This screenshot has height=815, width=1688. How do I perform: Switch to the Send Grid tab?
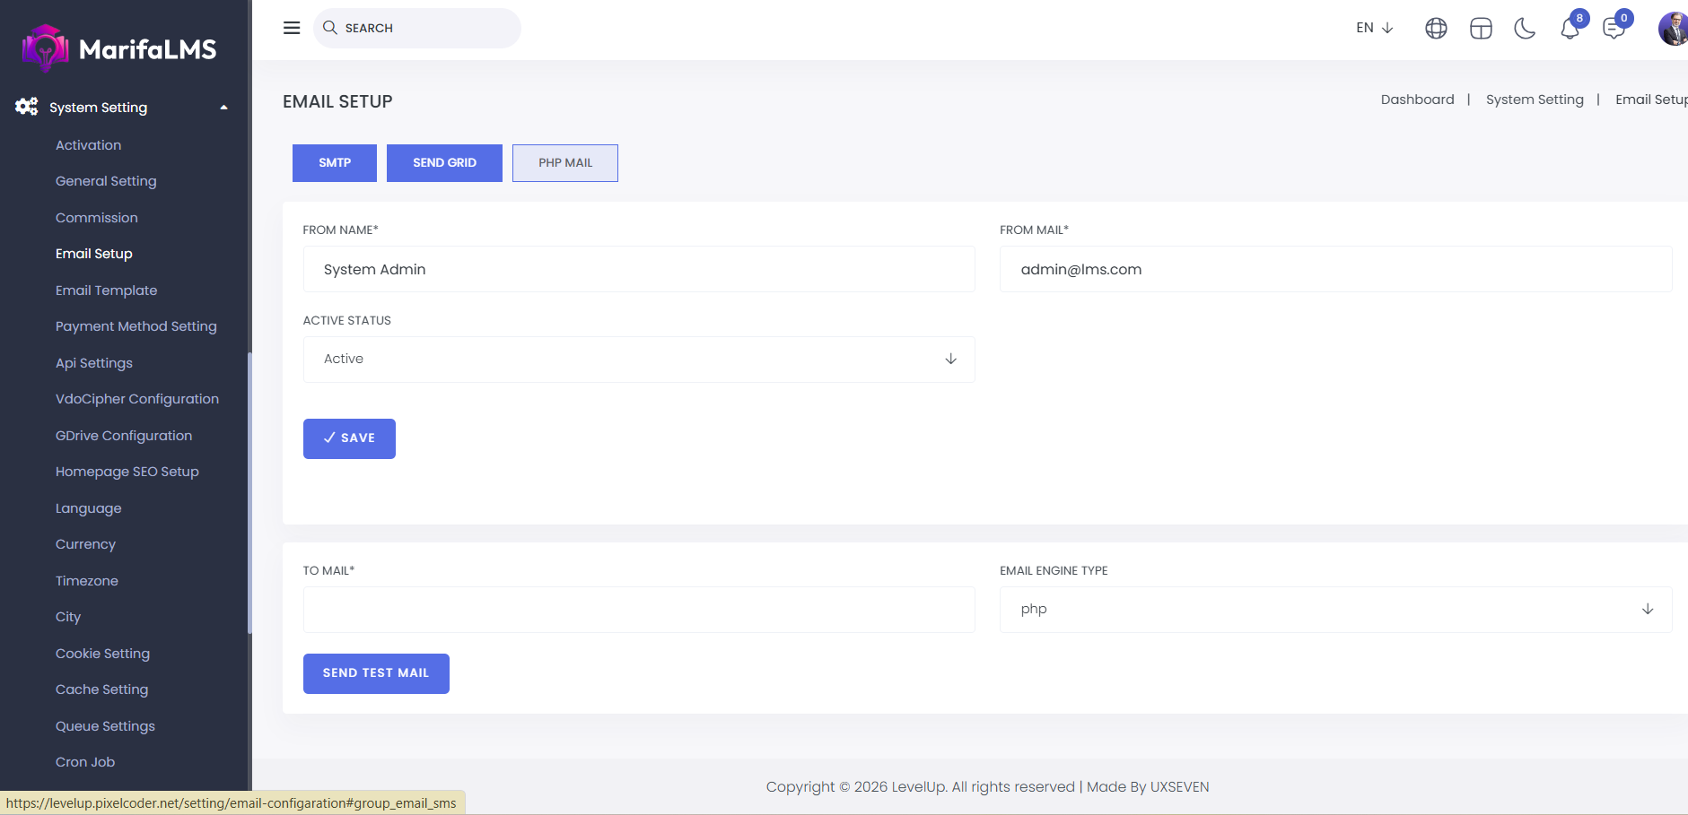[444, 163]
